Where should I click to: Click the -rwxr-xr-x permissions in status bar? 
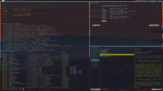tap(148, 89)
